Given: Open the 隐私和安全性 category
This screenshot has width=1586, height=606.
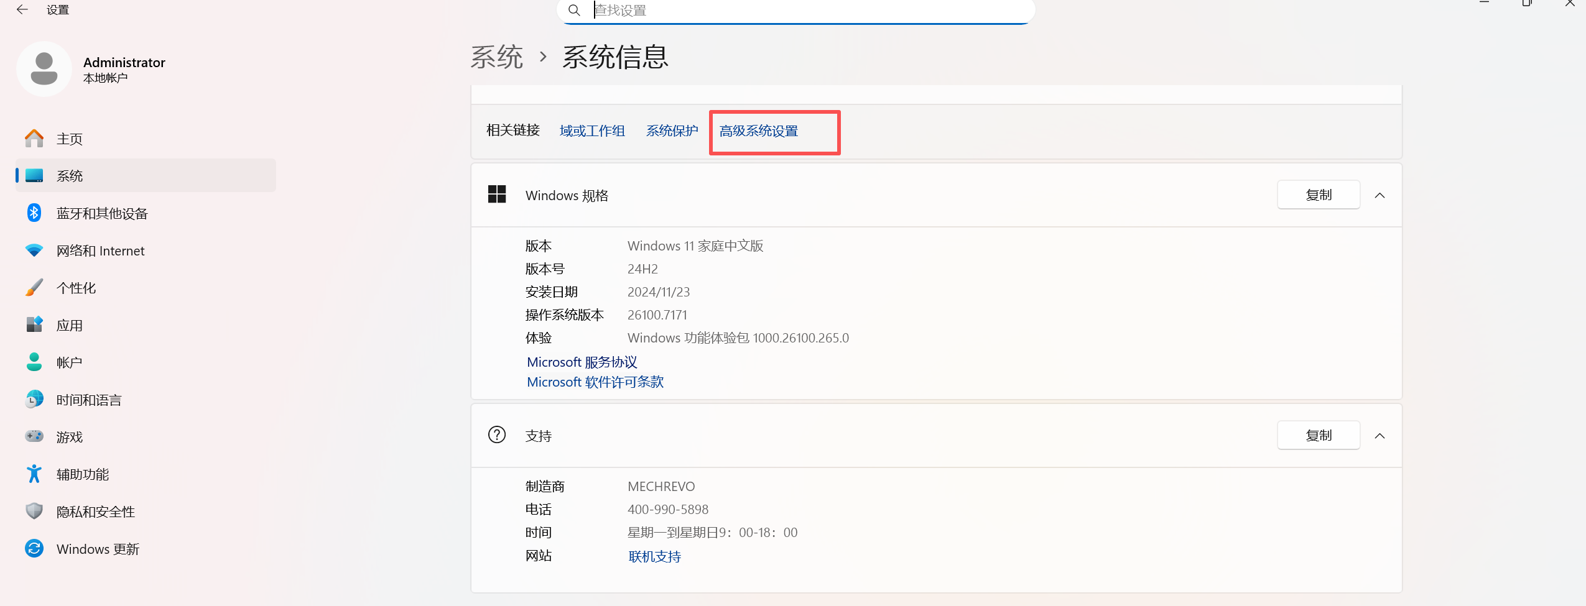Looking at the screenshot, I should coord(146,512).
